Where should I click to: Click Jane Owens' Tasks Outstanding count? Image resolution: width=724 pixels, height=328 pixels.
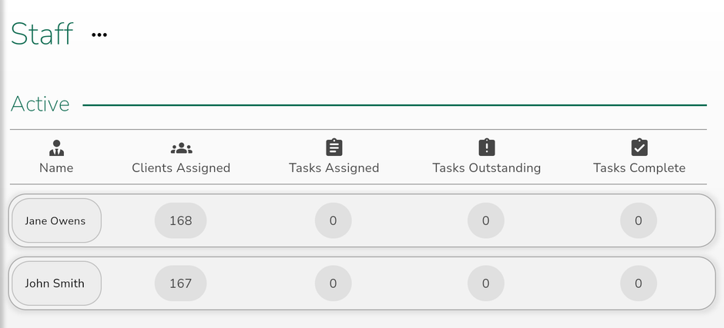tap(486, 220)
